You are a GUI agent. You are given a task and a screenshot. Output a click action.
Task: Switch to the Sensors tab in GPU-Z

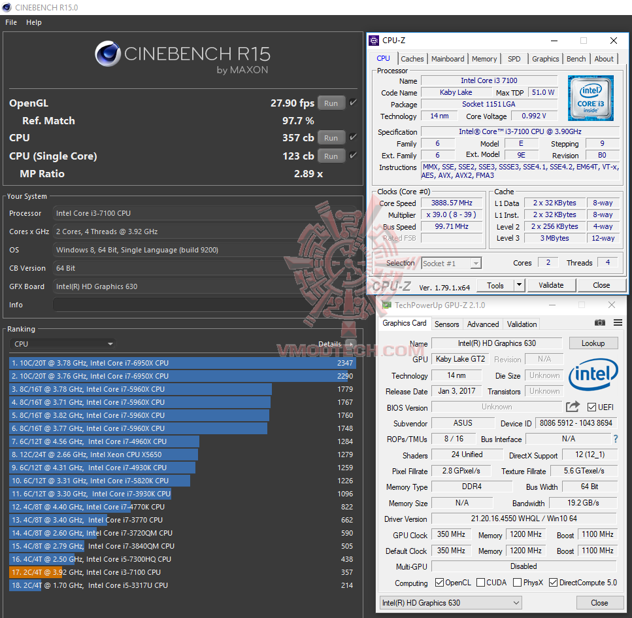[446, 324]
